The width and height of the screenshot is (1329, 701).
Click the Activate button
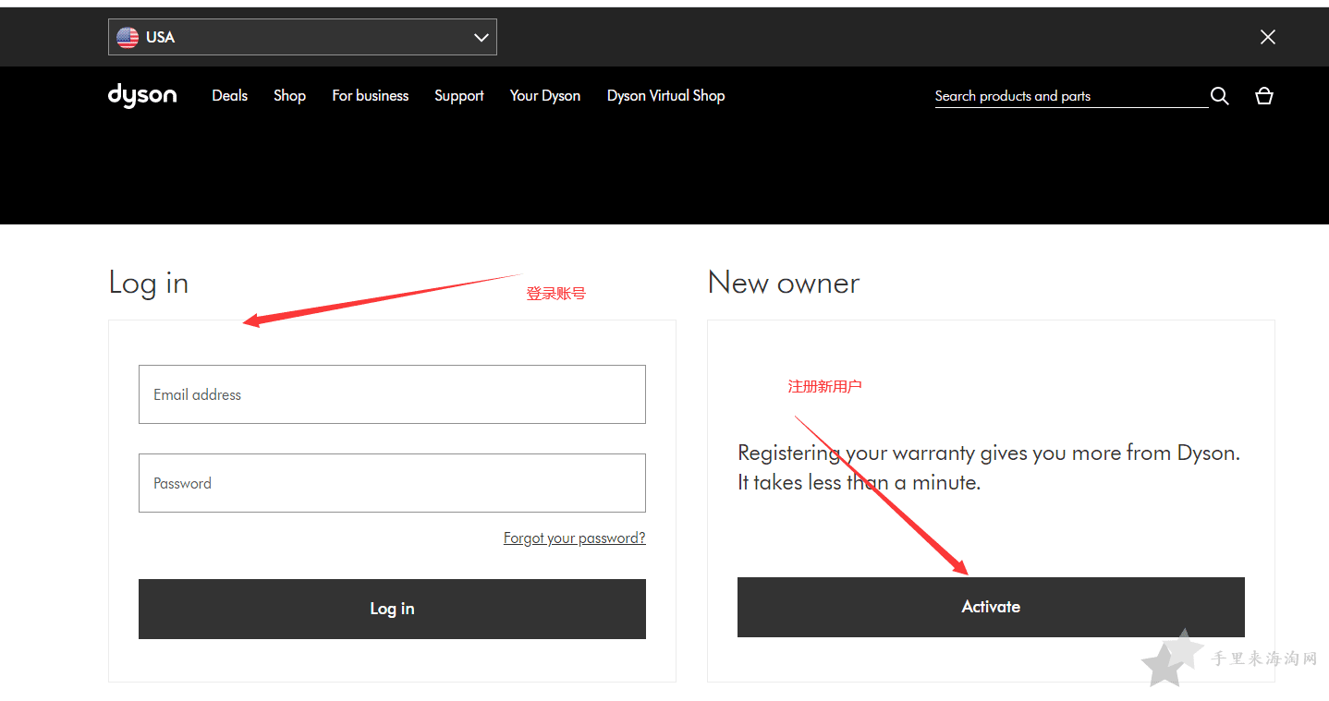click(x=991, y=607)
